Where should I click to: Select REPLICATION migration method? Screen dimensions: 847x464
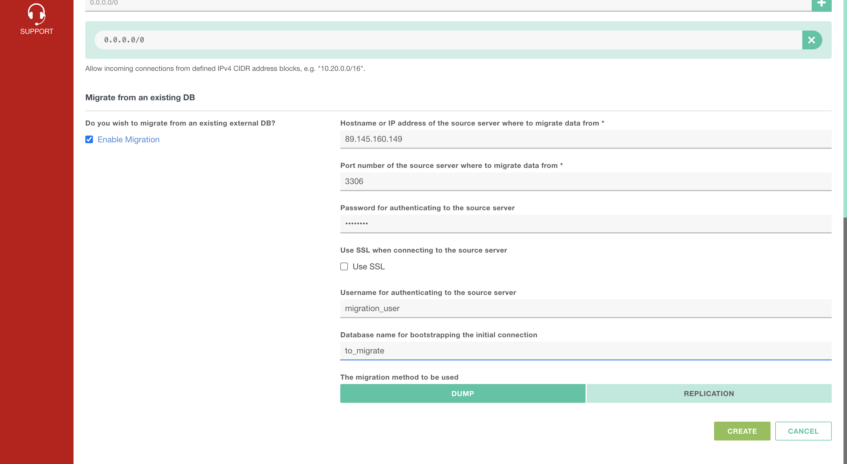click(x=709, y=393)
